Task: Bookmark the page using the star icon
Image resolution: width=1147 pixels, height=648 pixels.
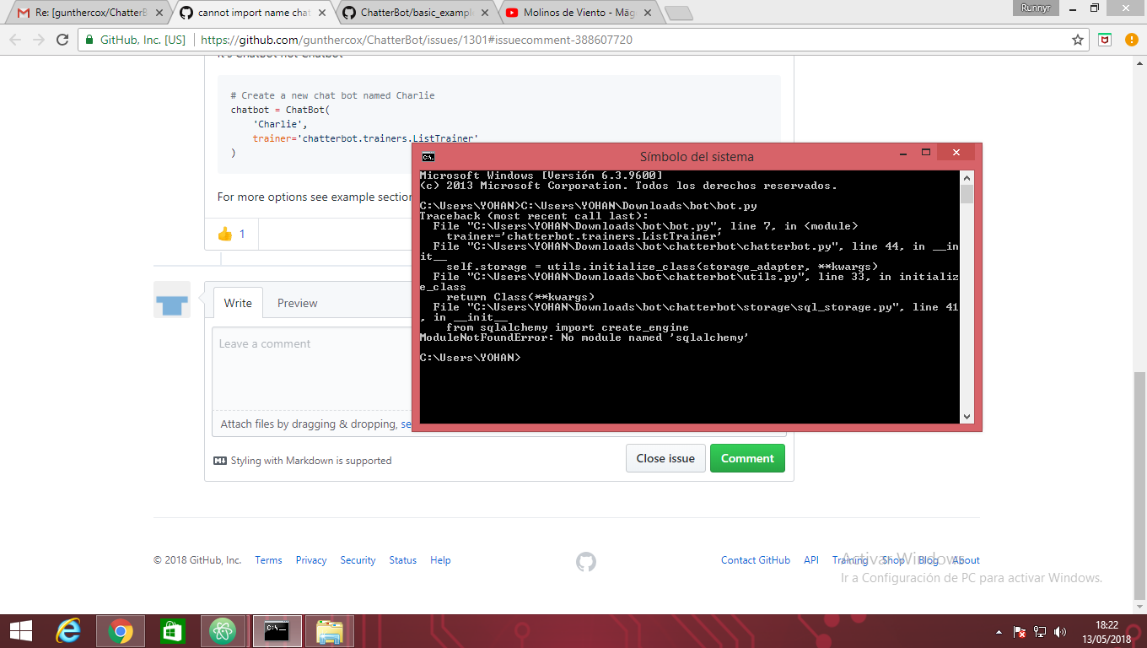Action: pyautogui.click(x=1077, y=39)
